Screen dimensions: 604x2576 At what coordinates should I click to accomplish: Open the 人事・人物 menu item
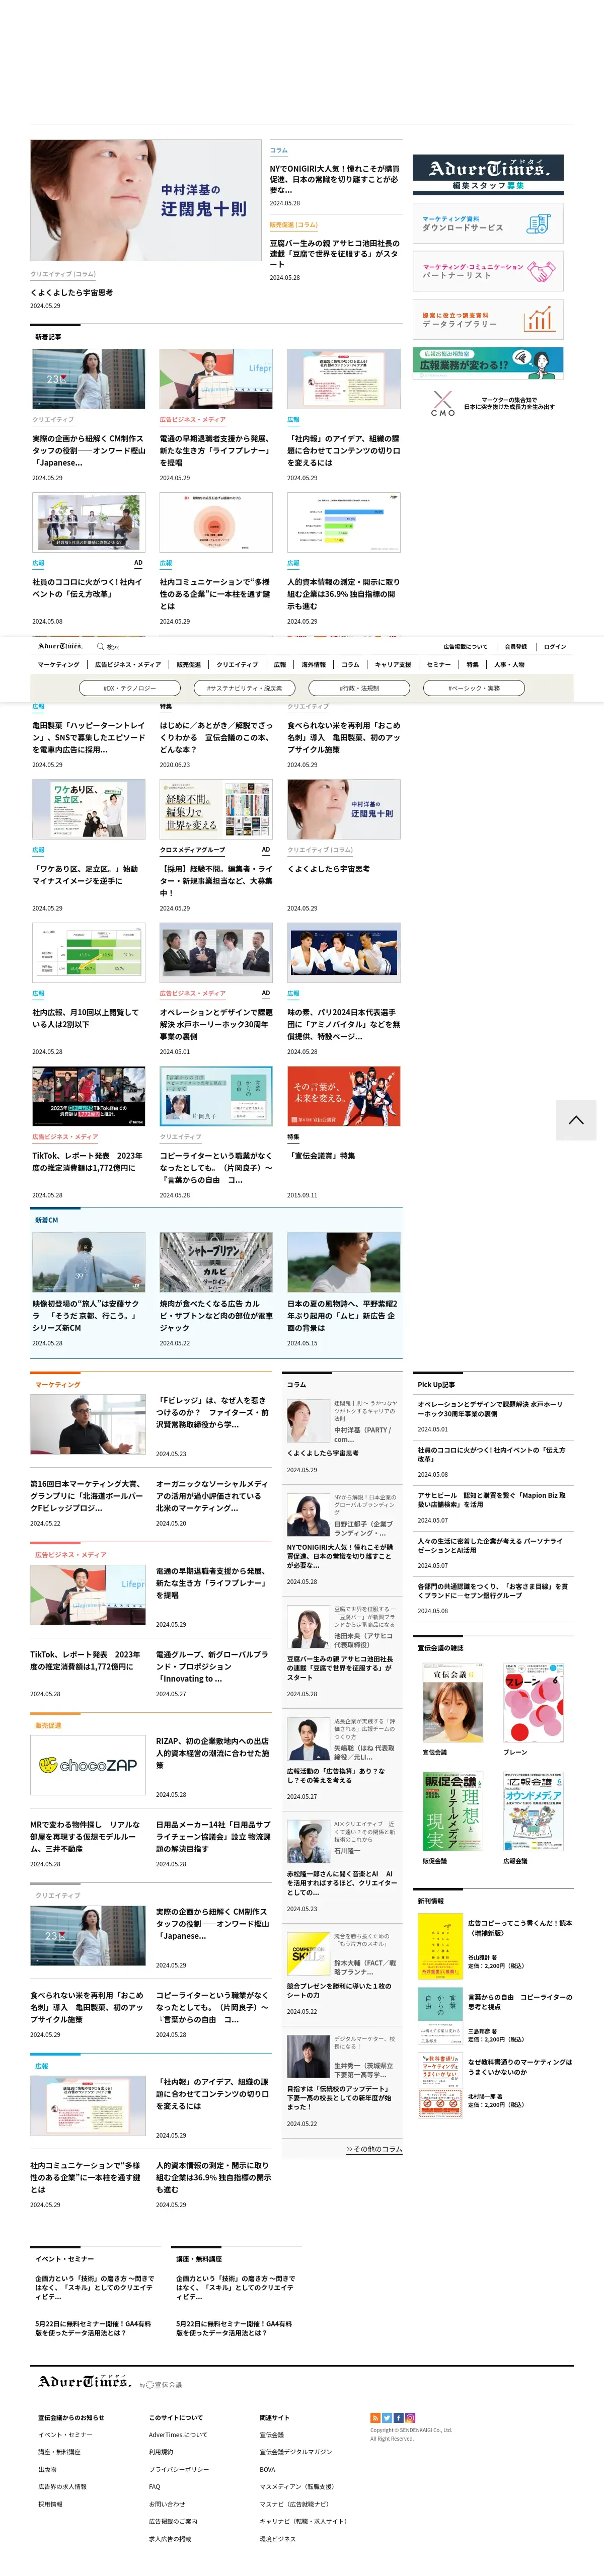(509, 664)
